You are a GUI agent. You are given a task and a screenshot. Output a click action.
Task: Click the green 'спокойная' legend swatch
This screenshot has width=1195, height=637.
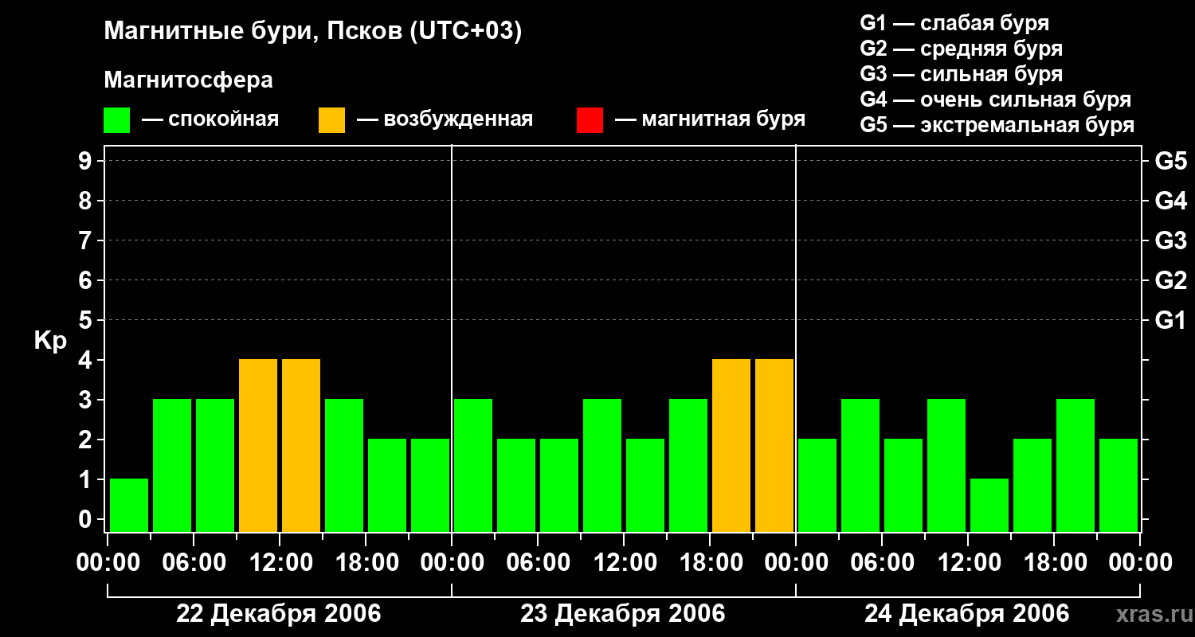coord(116,120)
